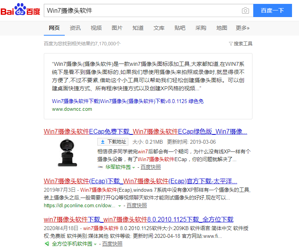This screenshot has height=251, width=299.
Task: Open 百度快照 for the pconline result
Action: [x=137, y=205]
